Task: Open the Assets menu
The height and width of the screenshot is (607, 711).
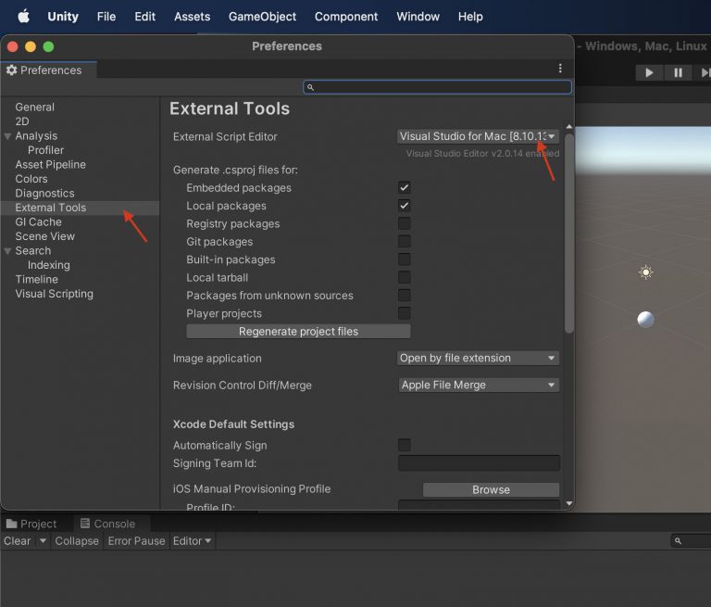Action: [x=193, y=17]
